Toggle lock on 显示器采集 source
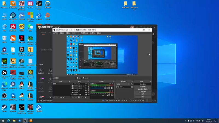This screenshot has height=123, width=219. click(88, 95)
